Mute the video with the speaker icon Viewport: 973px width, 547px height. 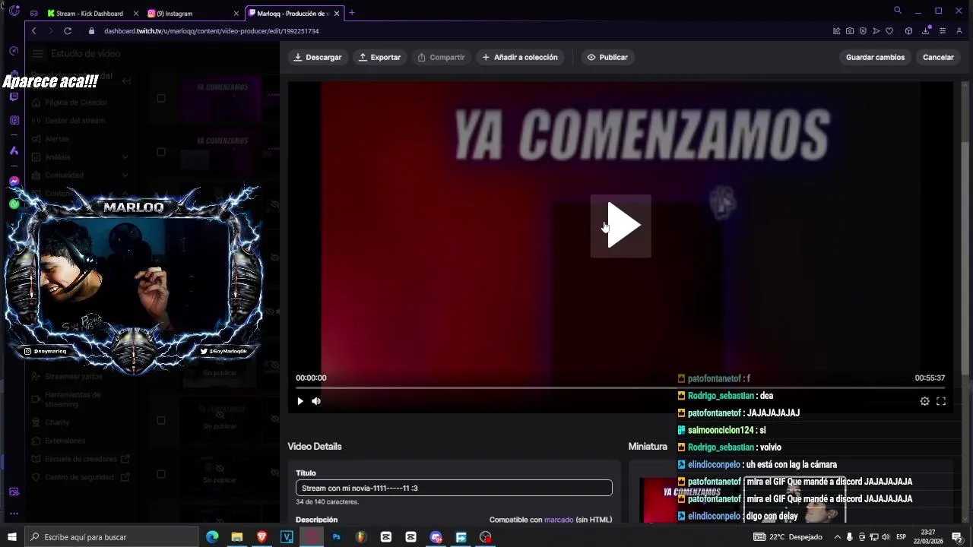(x=316, y=401)
